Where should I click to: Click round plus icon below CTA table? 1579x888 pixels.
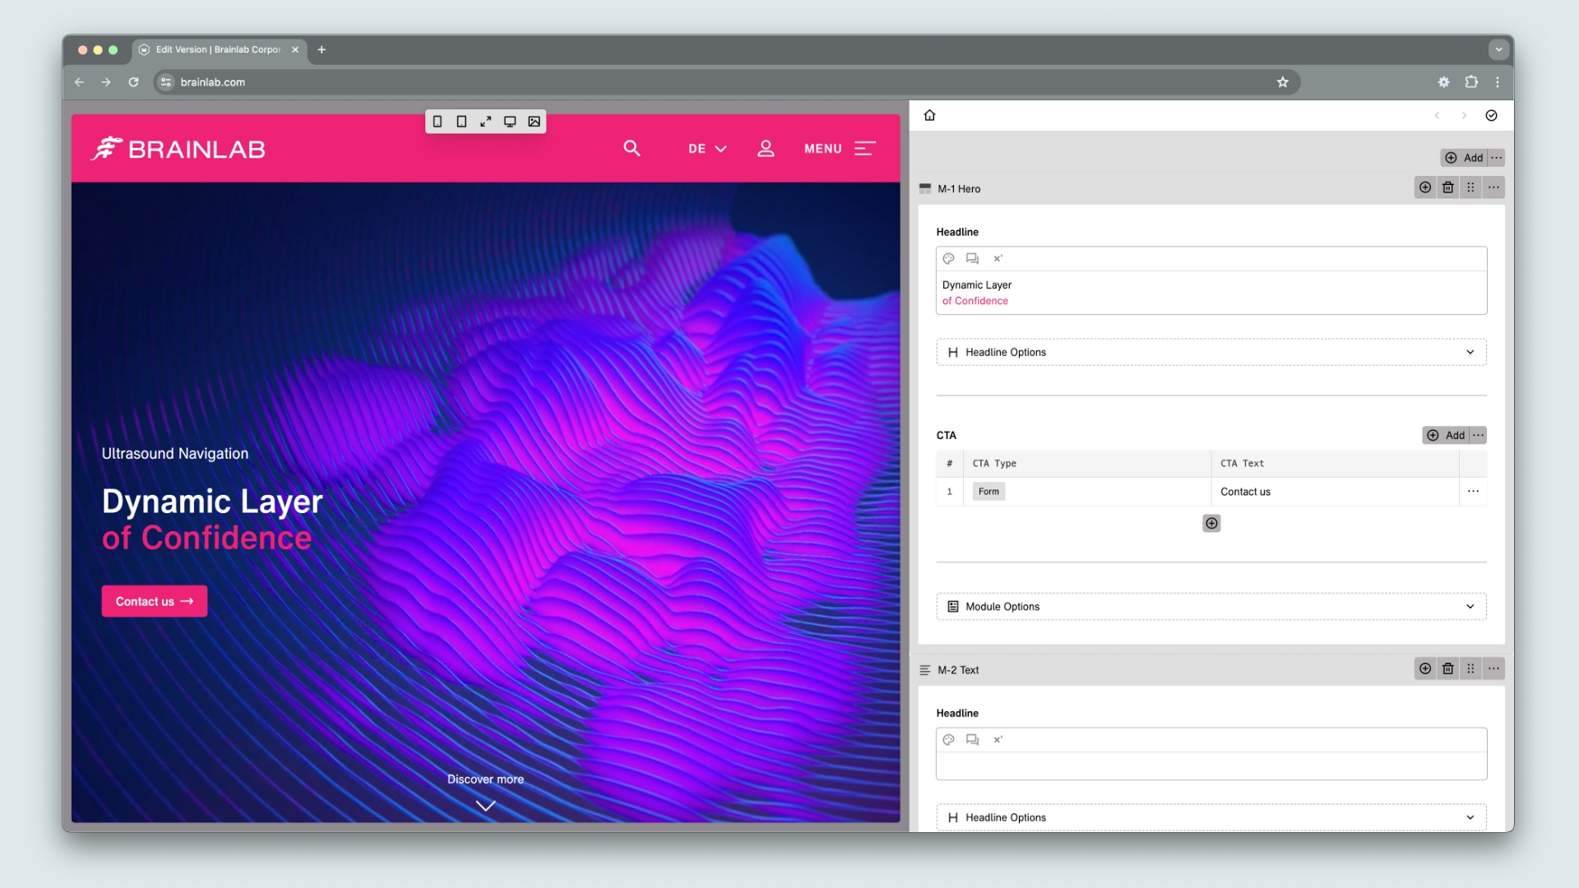tap(1211, 523)
